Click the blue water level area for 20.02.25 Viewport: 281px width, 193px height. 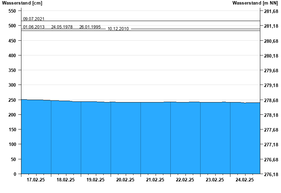125,138
